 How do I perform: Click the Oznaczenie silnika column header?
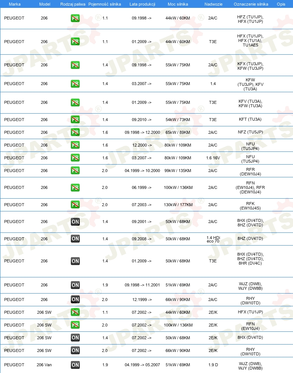251,4
